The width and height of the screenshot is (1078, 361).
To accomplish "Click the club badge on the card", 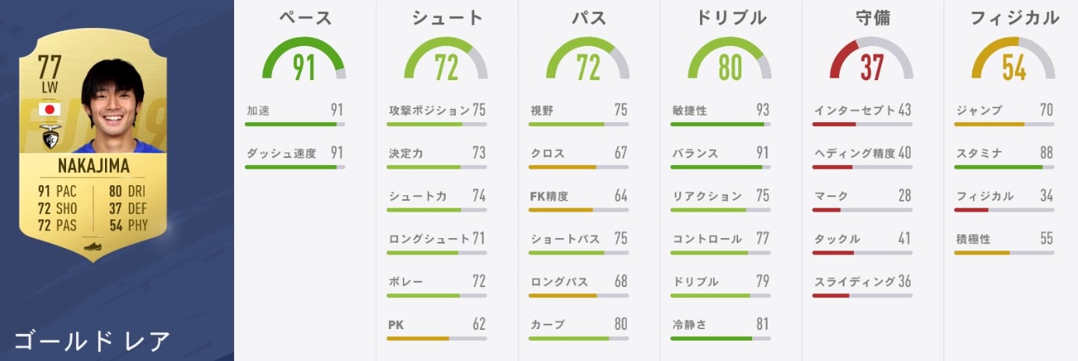I will [51, 137].
